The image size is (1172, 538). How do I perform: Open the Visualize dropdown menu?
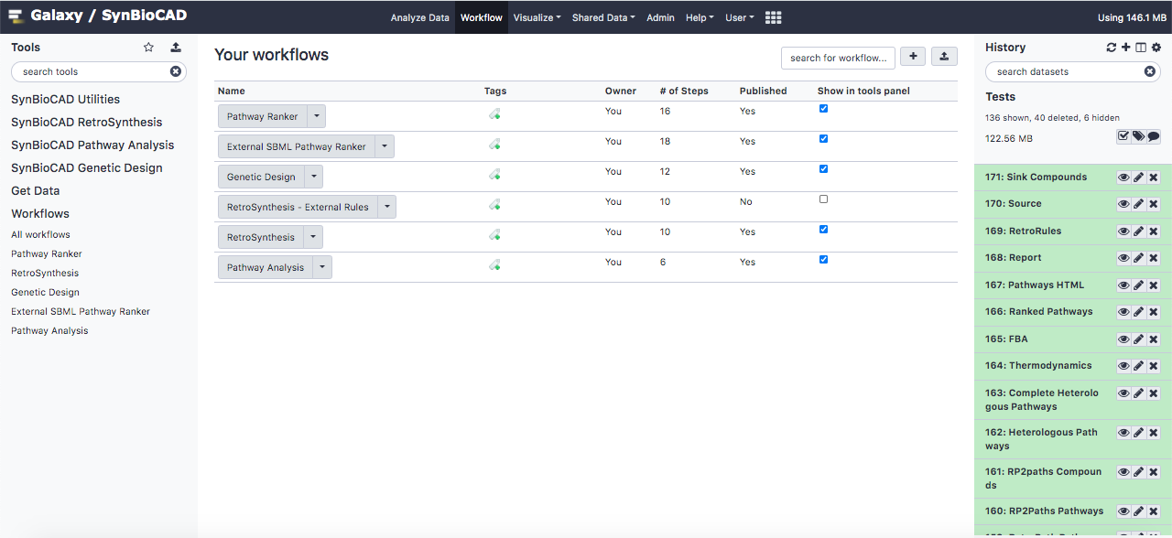point(537,17)
